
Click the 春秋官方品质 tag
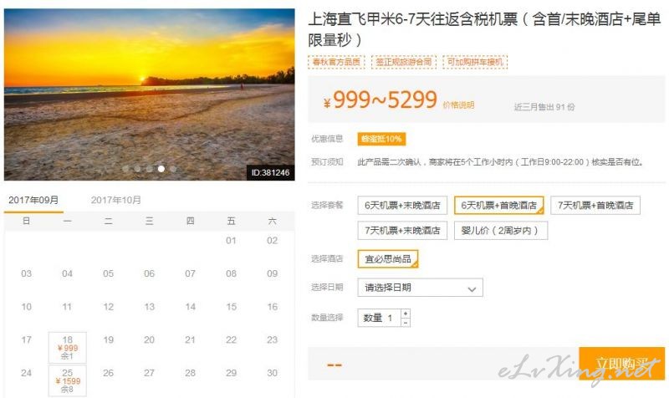337,62
